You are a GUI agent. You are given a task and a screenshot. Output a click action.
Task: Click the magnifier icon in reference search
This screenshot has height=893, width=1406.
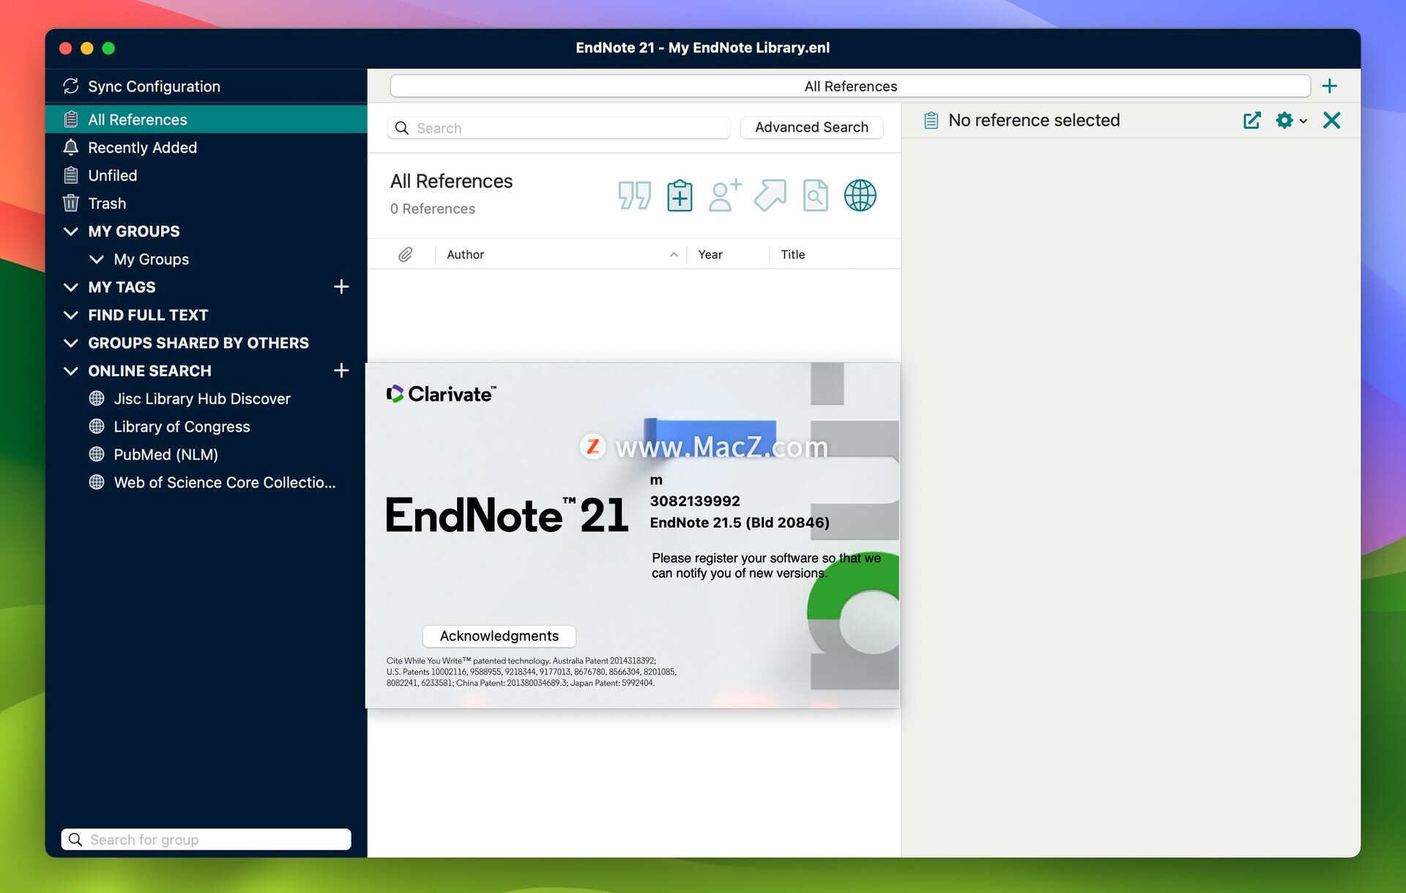(402, 128)
